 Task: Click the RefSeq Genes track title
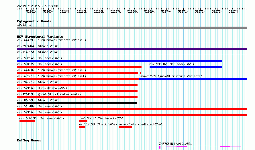point(29,141)
